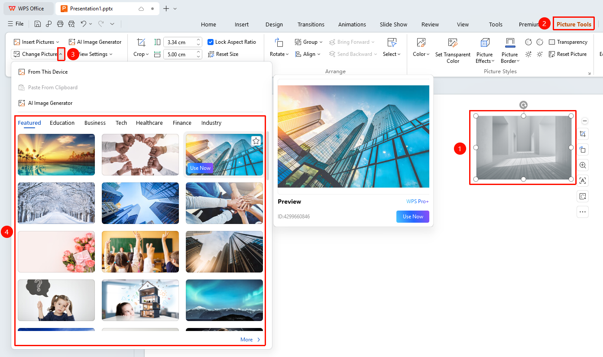The image size is (603, 357).
Task: Click the WPS Pro+ link
Action: (x=418, y=201)
